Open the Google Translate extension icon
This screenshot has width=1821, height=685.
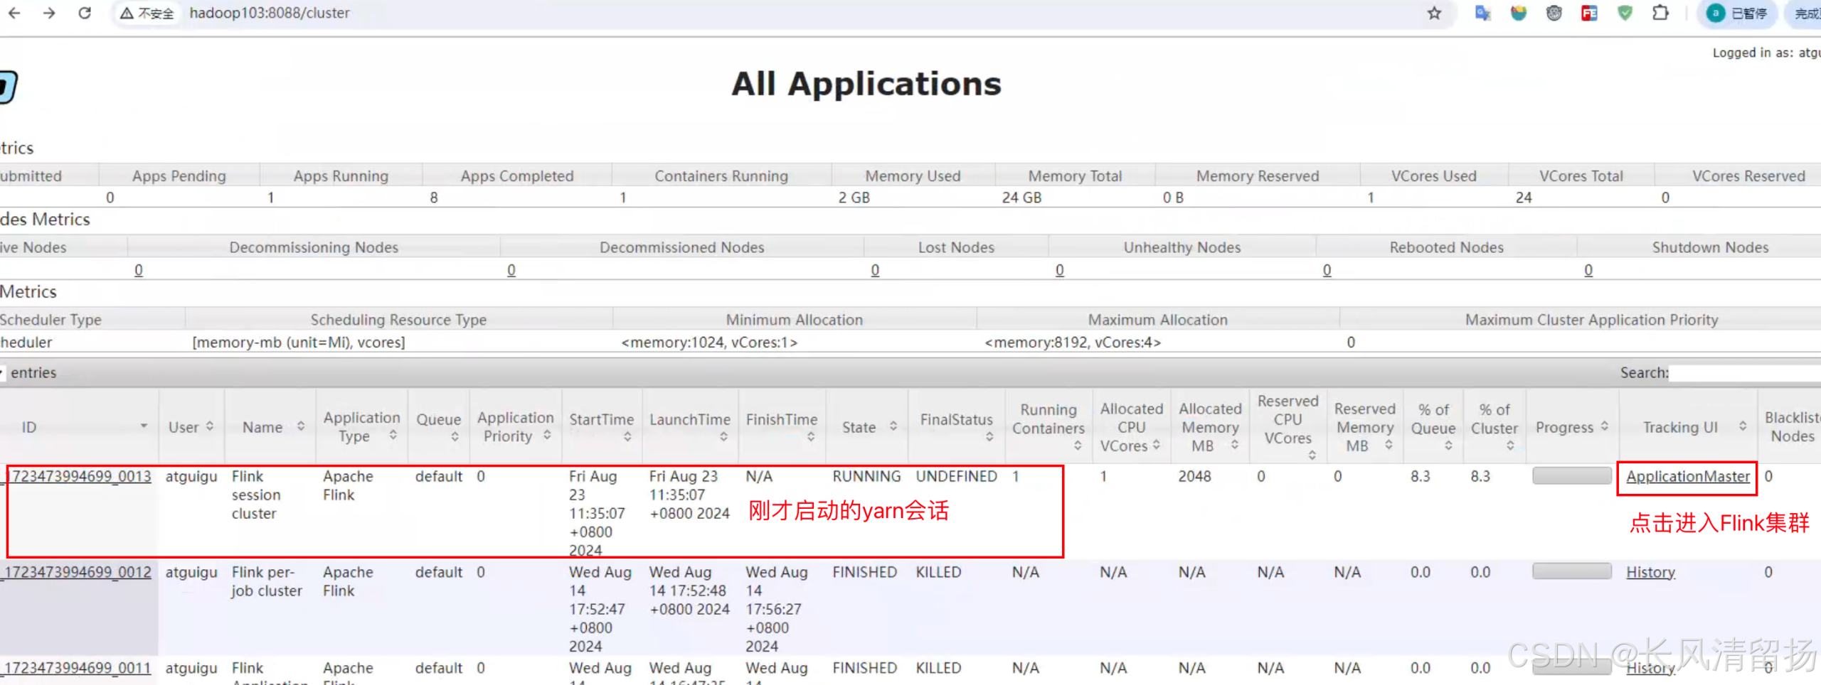point(1482,13)
